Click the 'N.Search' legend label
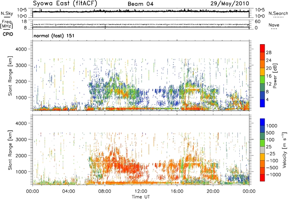The image size is (288, 199). pos(278,13)
